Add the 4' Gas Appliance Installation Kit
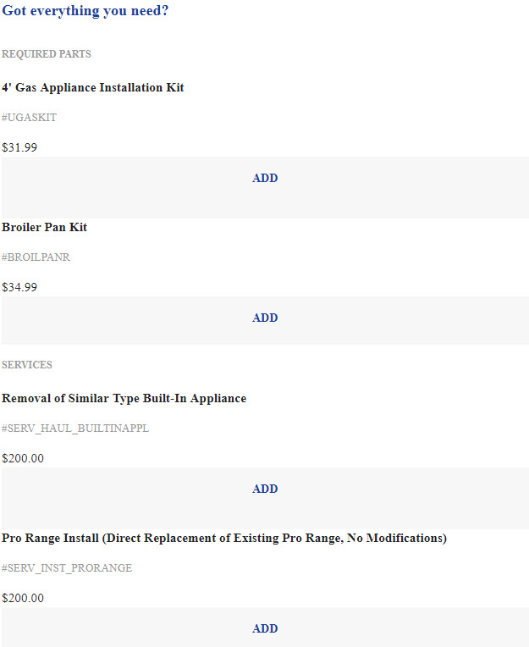 pos(265,179)
